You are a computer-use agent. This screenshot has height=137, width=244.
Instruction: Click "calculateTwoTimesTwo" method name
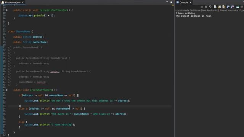[x=53, y=10]
